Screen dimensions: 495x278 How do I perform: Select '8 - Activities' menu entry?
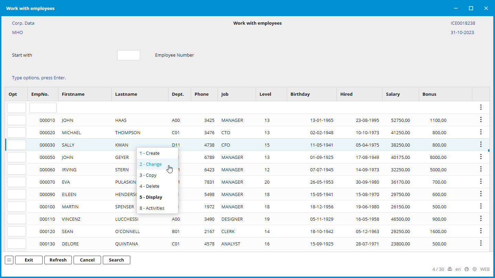click(152, 208)
